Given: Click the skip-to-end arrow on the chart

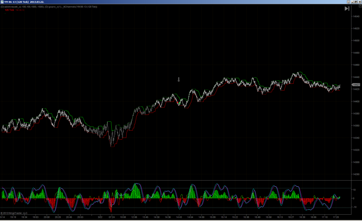Looking at the screenshot, I should (x=347, y=8).
